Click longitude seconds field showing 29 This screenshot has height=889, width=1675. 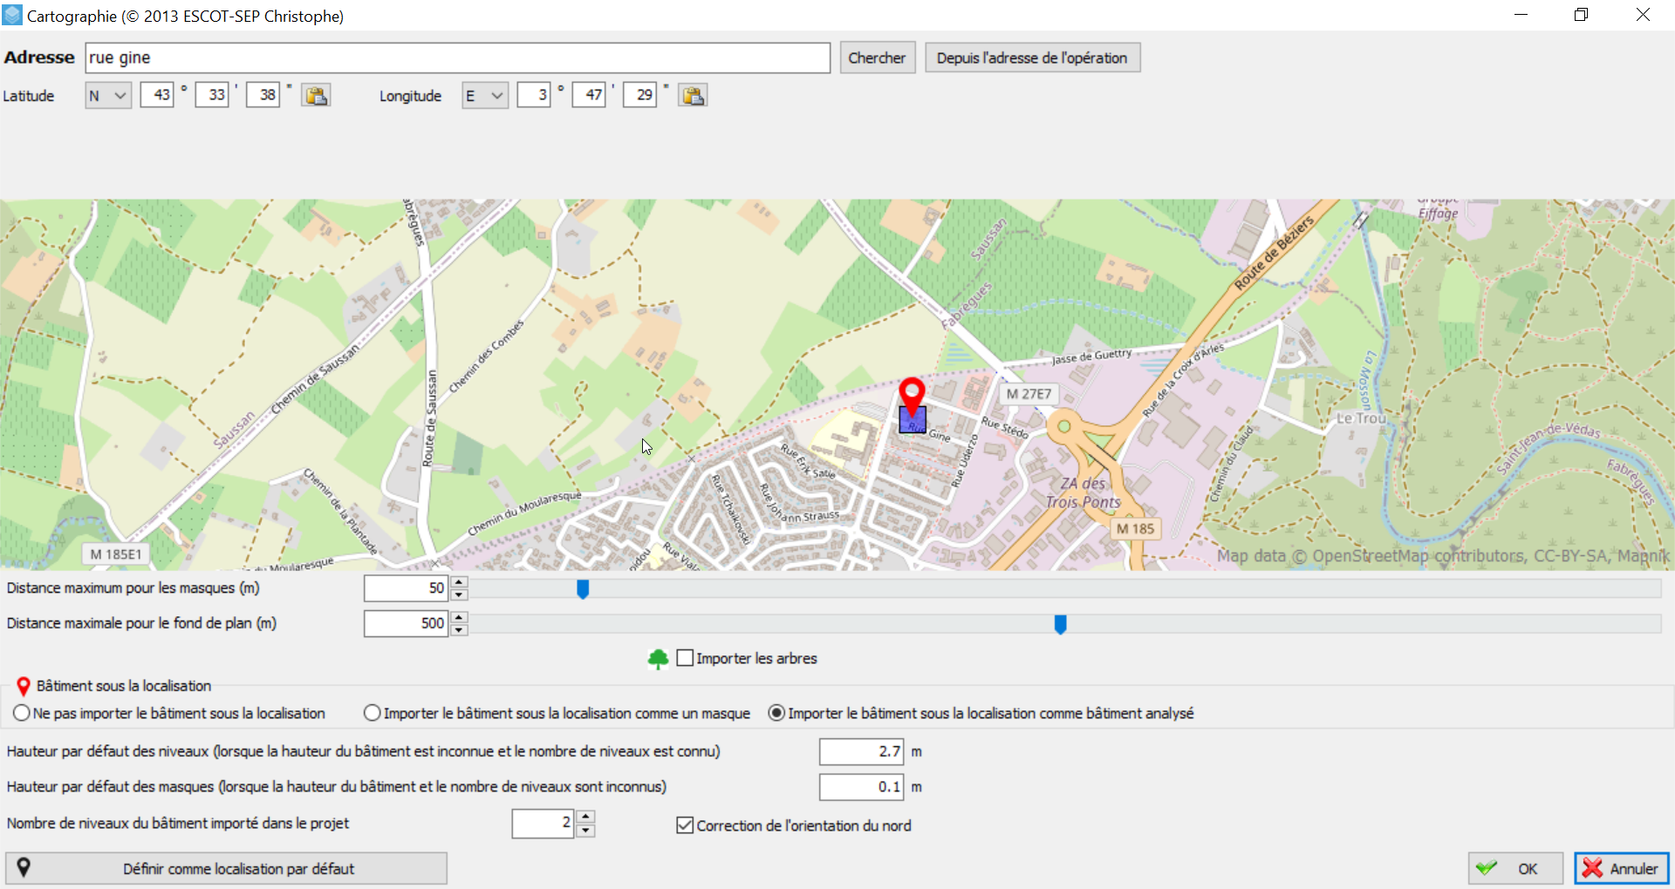(x=640, y=95)
